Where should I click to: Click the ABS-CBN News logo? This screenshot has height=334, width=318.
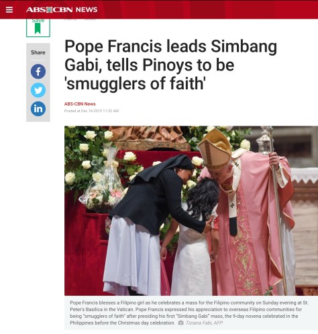pos(62,9)
